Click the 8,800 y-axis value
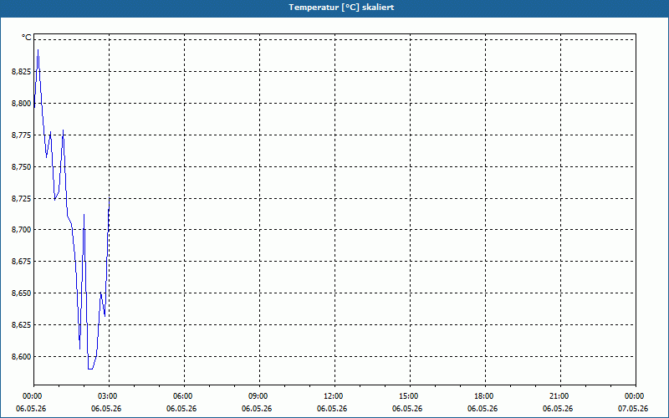This screenshot has width=669, height=418. pyautogui.click(x=22, y=103)
